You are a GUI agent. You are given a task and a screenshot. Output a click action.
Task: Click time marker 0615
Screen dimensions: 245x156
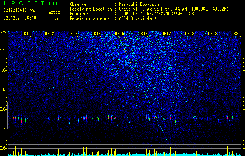point(120,34)
